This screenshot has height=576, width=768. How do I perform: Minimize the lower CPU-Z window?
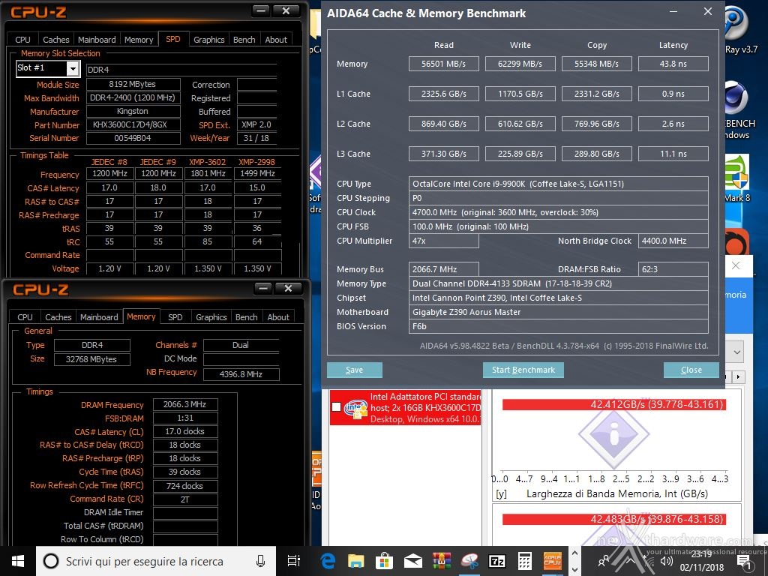pos(263,288)
